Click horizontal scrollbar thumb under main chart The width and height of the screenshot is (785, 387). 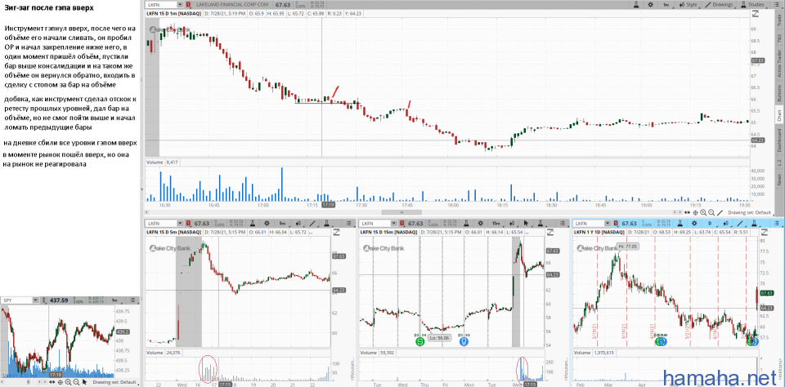tap(401, 212)
